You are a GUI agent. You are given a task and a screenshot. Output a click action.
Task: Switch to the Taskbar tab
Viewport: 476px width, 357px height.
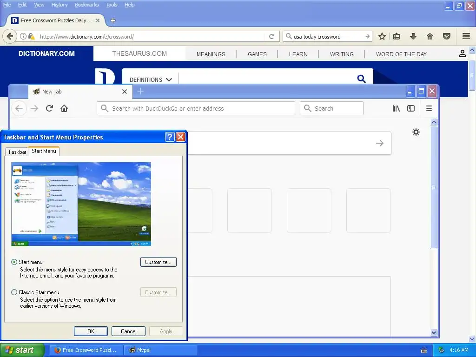[17, 152]
